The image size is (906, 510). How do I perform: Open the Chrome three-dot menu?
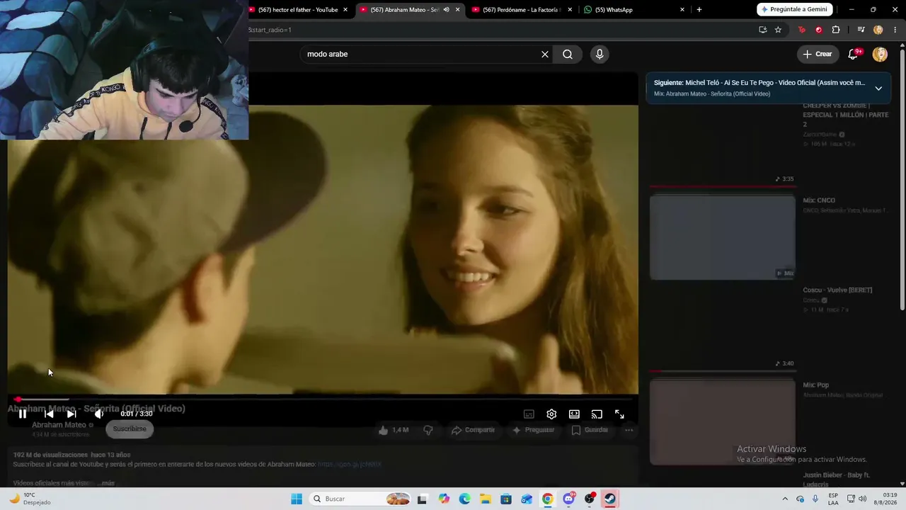point(895,30)
